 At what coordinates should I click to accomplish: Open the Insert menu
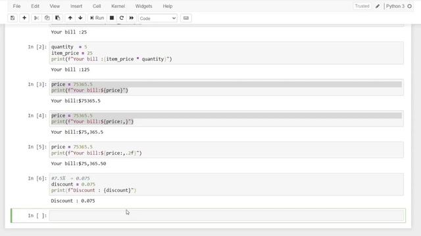click(76, 6)
